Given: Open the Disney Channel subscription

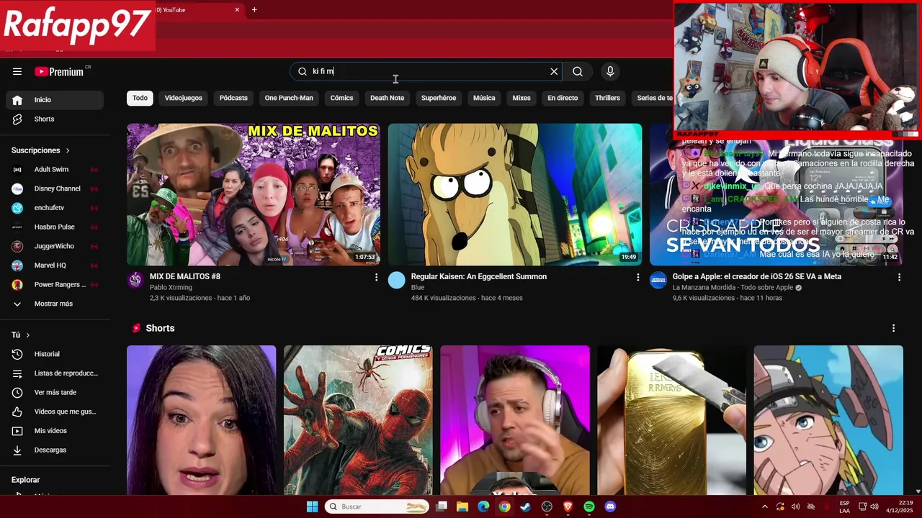Looking at the screenshot, I should pyautogui.click(x=55, y=188).
